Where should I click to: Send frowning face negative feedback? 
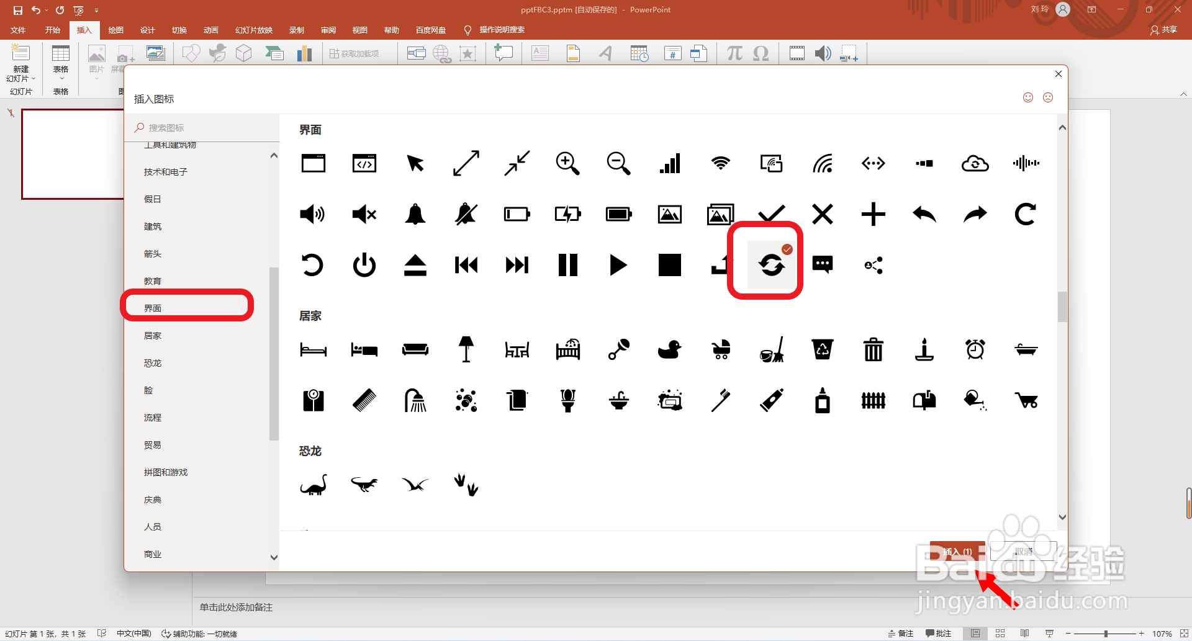pos(1048,97)
